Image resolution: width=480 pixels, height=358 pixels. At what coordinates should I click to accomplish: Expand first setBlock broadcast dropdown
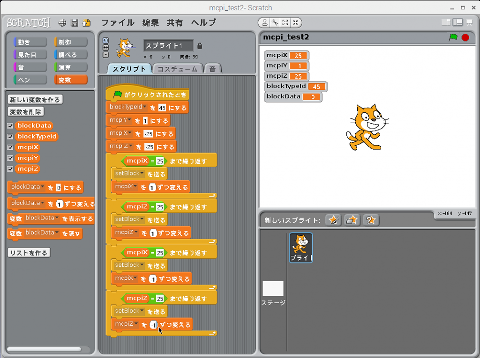coord(142,174)
